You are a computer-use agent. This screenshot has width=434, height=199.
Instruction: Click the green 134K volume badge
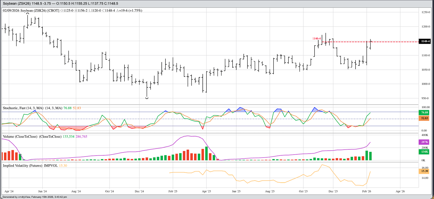424,152
